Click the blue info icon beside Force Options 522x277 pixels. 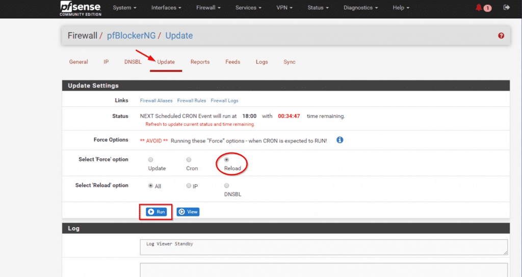[x=340, y=140]
